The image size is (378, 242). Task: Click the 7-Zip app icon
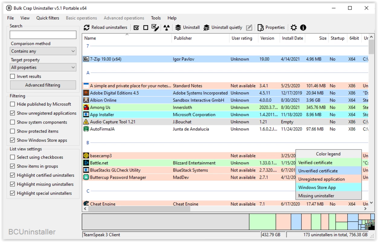(x=86, y=59)
